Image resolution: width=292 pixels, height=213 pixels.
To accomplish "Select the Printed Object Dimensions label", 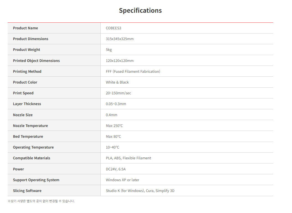I will pyautogui.click(x=36, y=61).
